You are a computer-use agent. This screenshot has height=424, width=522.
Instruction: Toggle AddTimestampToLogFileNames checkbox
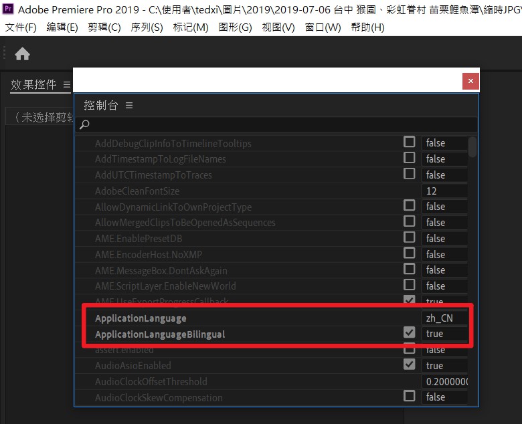click(x=409, y=158)
